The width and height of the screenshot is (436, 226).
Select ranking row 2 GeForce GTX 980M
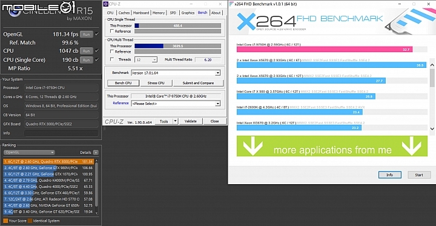(x=48, y=168)
